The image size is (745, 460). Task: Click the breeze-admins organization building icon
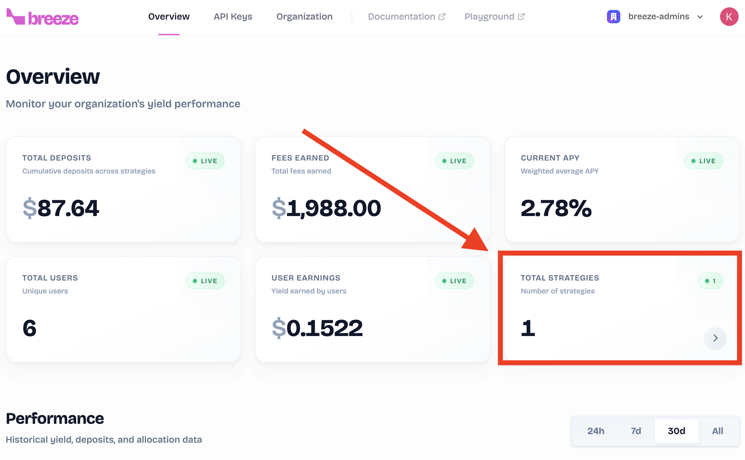click(x=613, y=17)
